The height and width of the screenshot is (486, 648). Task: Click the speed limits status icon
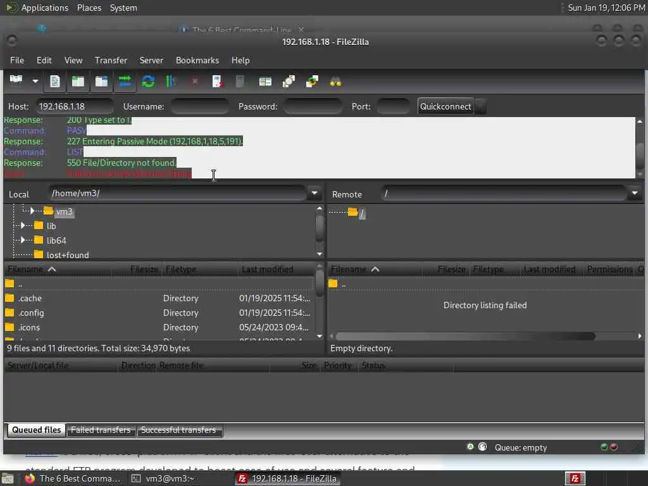pyautogui.click(x=482, y=447)
